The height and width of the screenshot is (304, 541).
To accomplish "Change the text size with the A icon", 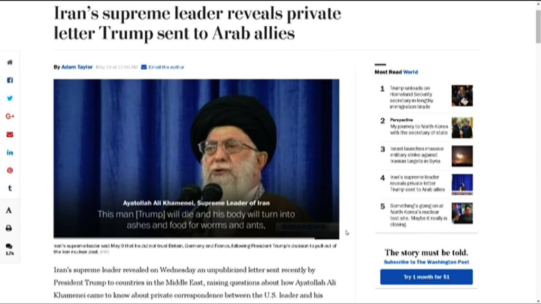I will 9,210.
